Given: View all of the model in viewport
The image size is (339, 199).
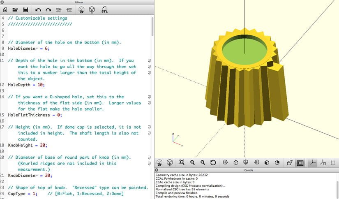Looking at the screenshot, I should click(182, 162).
